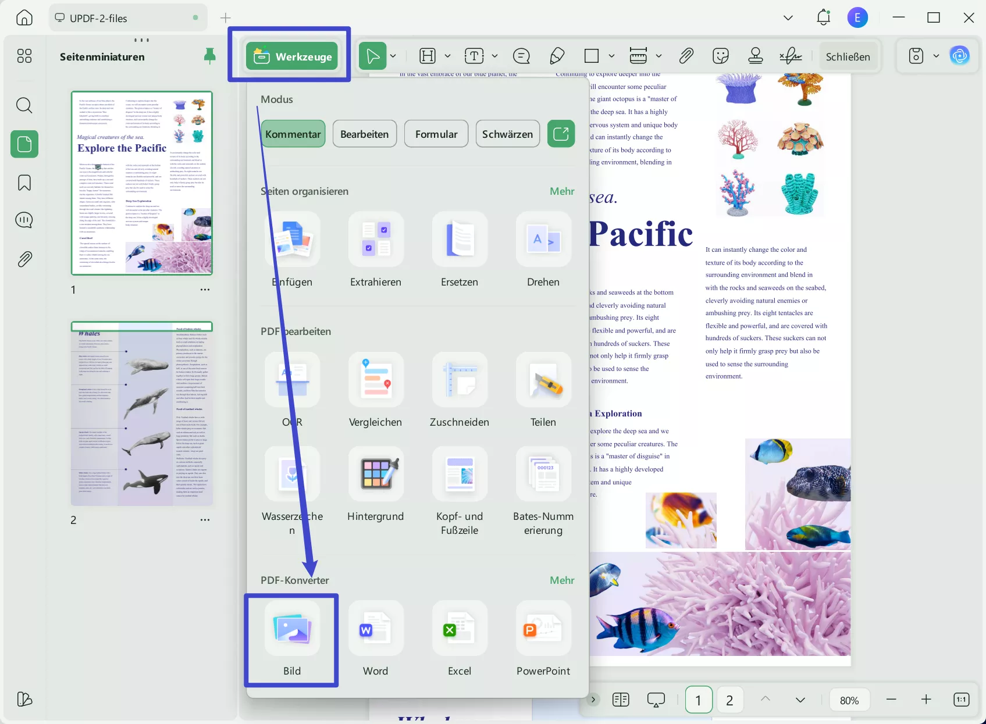Open page 2 thumbnail options menu
This screenshot has height=724, width=986.
coord(205,520)
